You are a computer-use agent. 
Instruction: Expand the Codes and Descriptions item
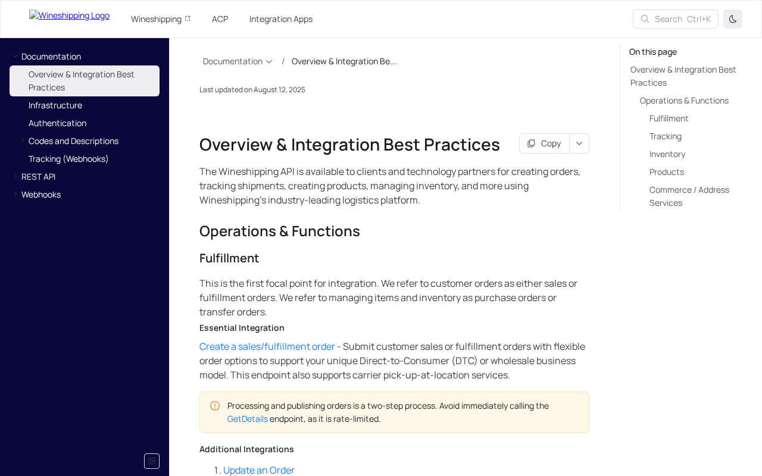coord(23,141)
